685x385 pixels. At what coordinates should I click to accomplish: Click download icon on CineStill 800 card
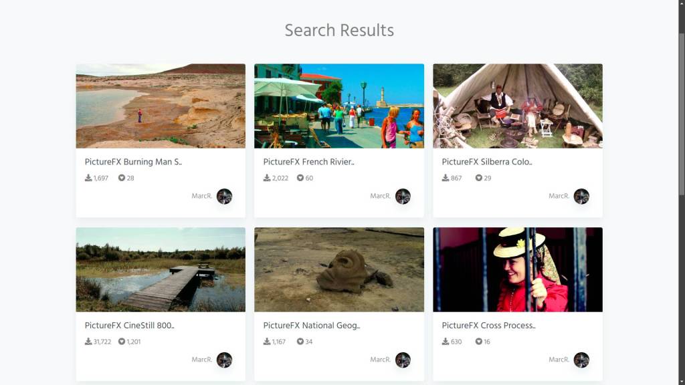(x=88, y=342)
